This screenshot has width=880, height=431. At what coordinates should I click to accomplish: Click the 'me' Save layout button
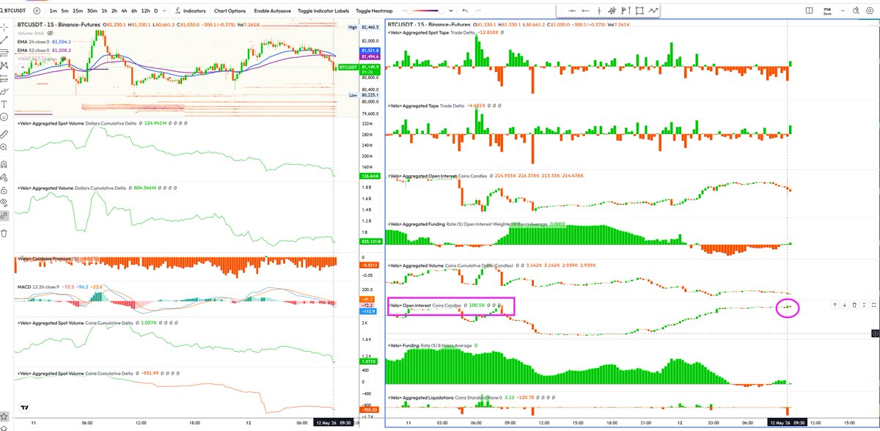[829, 11]
